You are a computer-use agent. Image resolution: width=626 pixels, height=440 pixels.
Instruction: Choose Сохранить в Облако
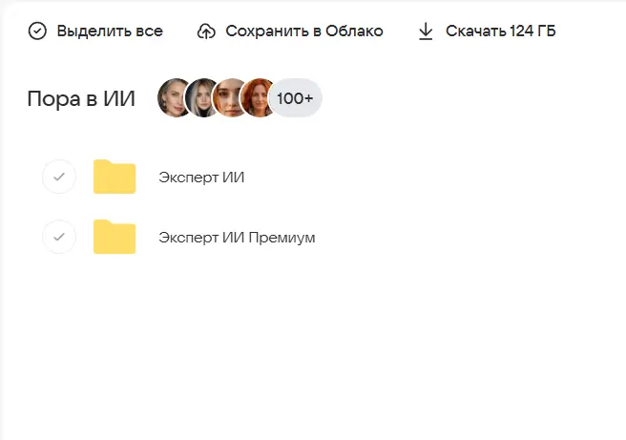304,31
